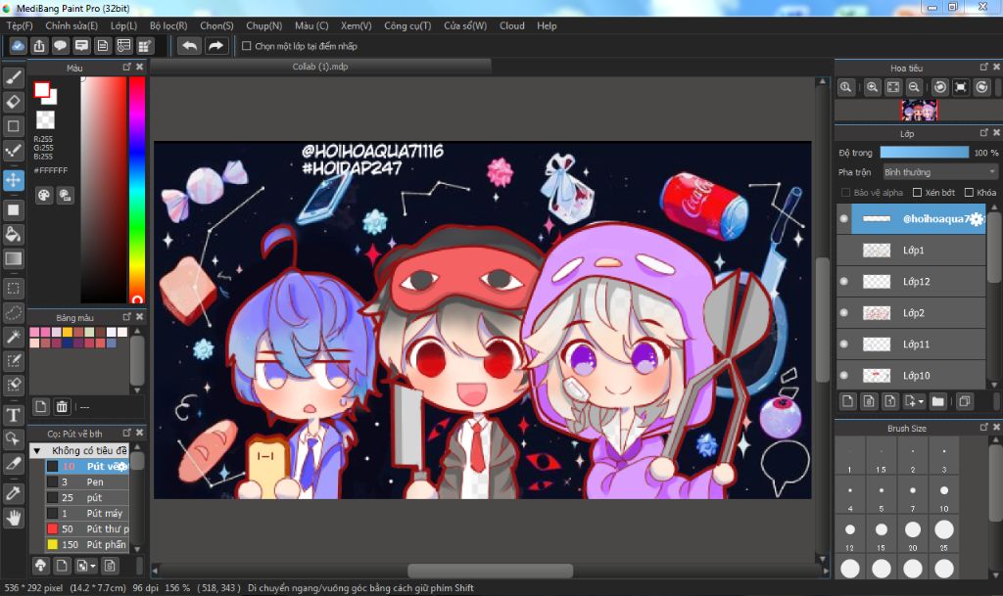Toggle the 'Khóa' lock checkbox

pyautogui.click(x=969, y=192)
